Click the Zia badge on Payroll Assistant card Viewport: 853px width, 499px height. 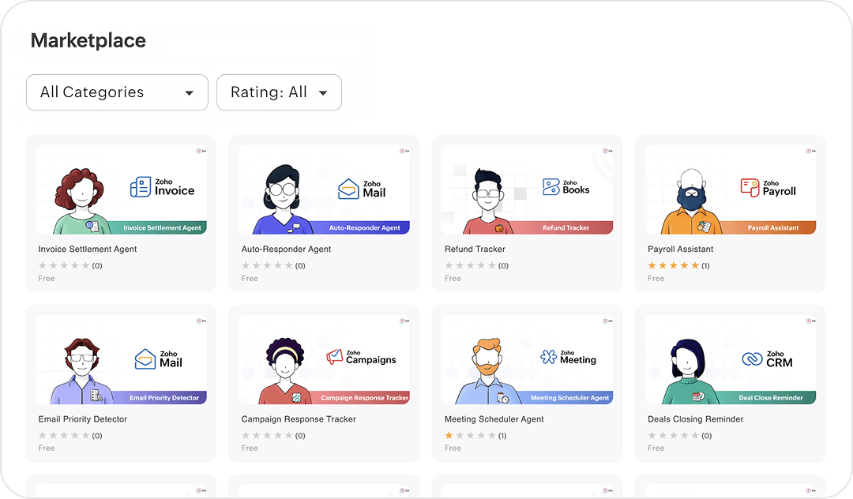click(808, 149)
